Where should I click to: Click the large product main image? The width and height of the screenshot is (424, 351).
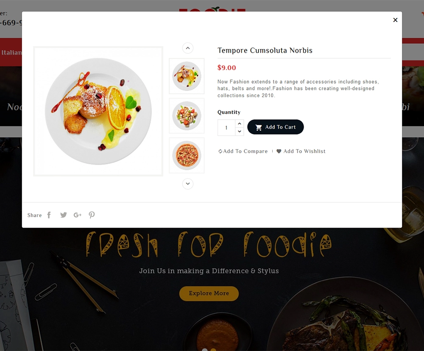pyautogui.click(x=98, y=111)
